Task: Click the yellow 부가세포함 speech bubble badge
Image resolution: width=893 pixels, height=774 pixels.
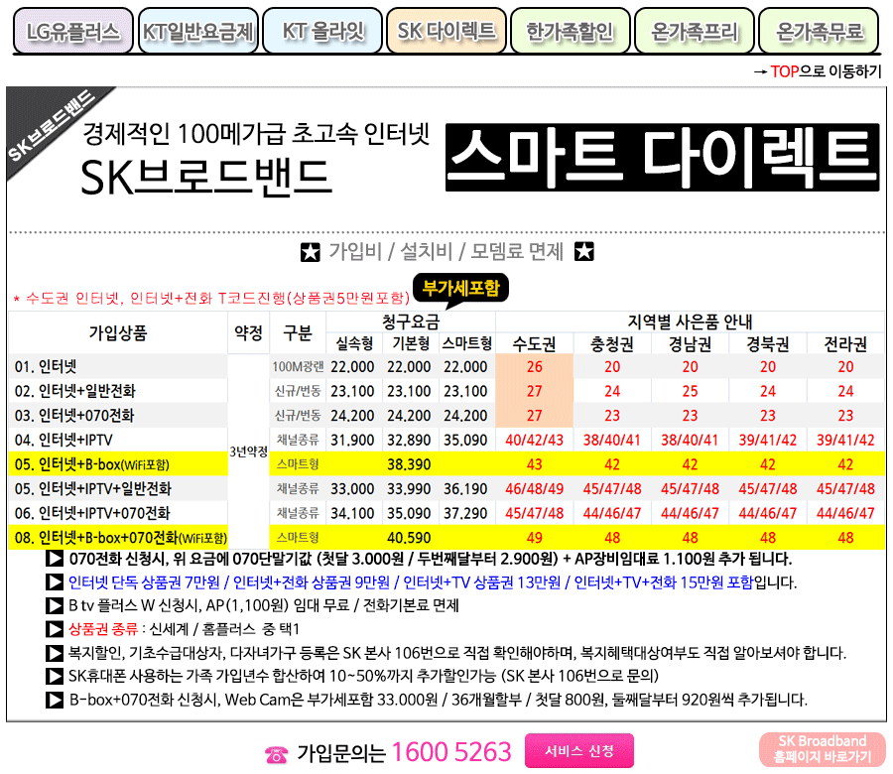Action: coord(459,289)
